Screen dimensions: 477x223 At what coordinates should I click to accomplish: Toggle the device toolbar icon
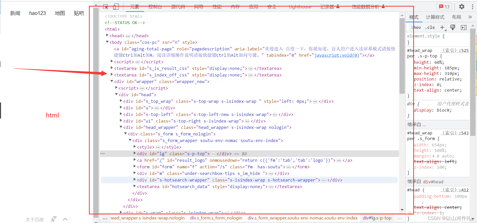[x=116, y=7]
